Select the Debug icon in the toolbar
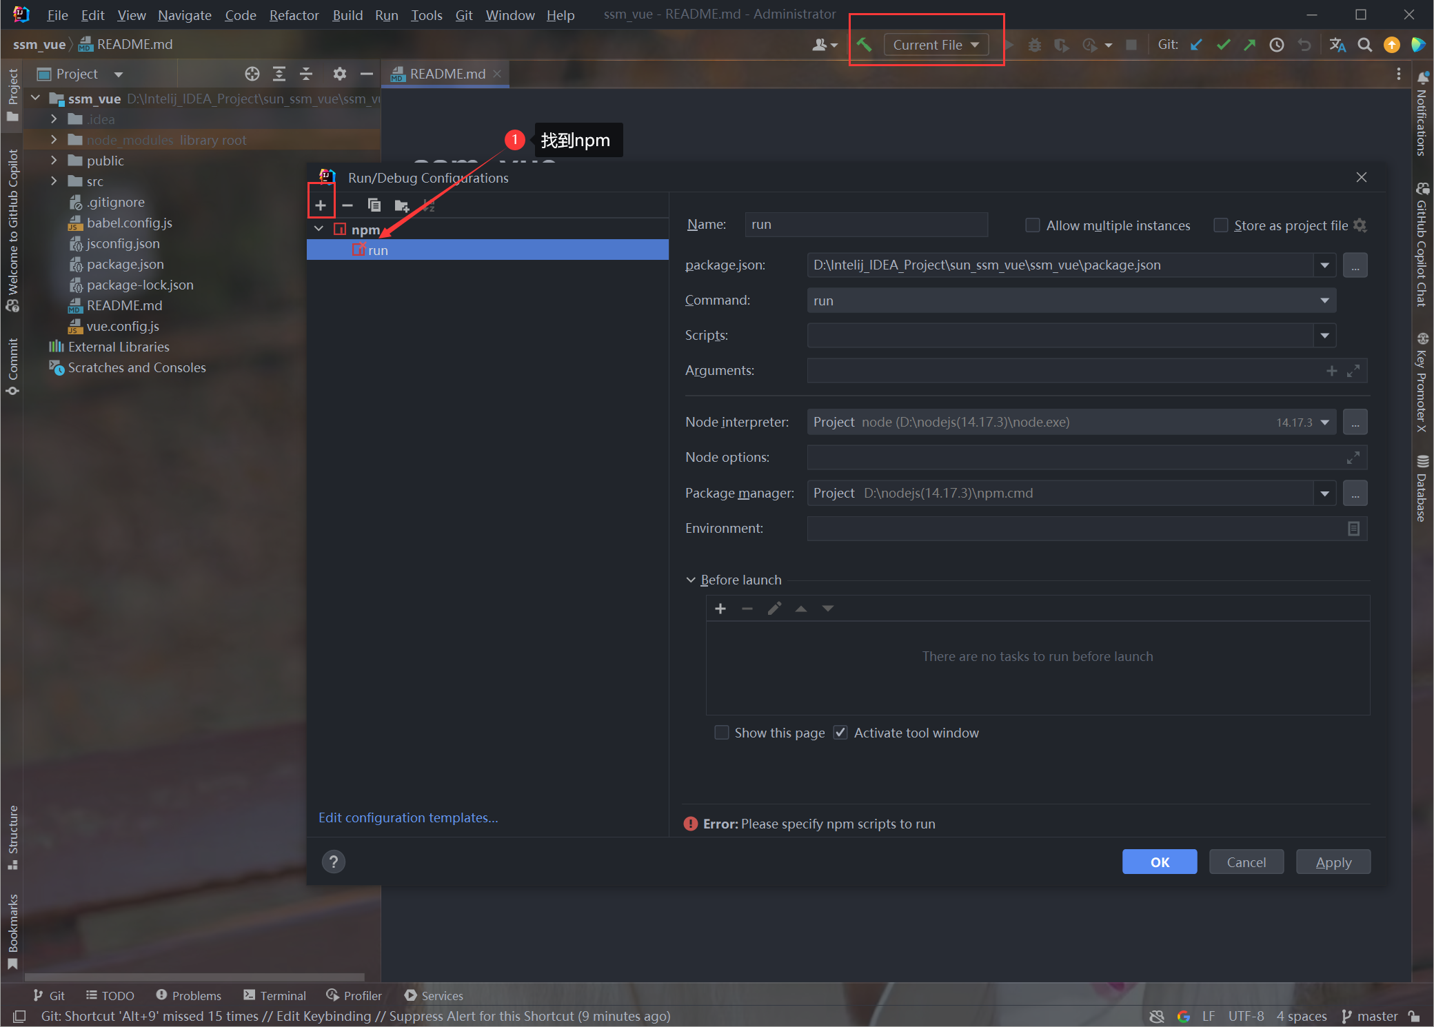 pos(1034,44)
